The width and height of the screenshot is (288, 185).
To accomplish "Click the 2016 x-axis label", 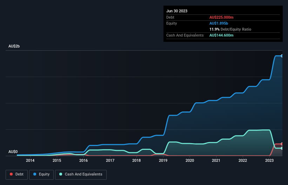I will 83,160.
